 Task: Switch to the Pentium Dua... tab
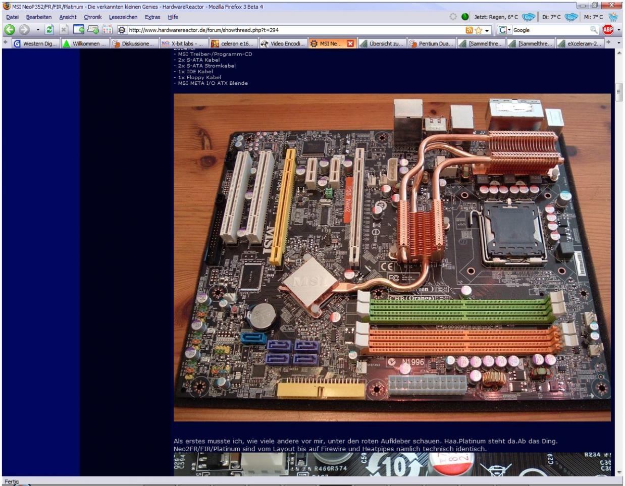[x=431, y=44]
